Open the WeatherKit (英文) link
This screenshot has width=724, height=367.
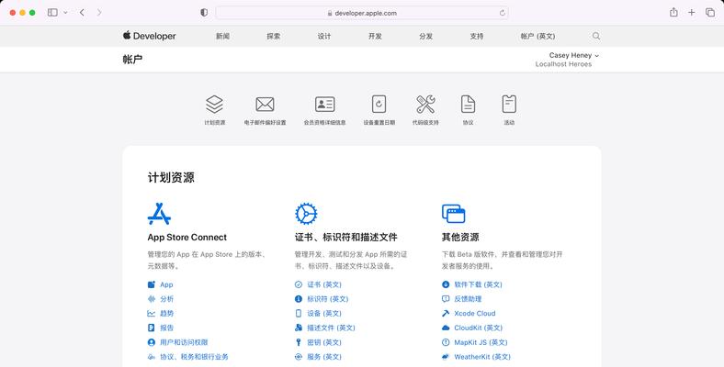coord(482,356)
